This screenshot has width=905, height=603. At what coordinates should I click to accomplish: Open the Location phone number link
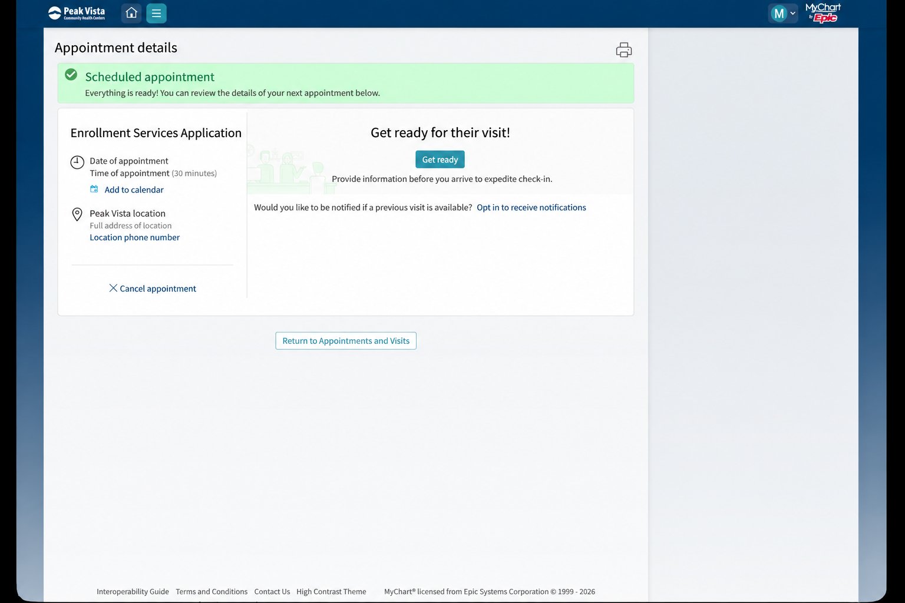coord(135,237)
